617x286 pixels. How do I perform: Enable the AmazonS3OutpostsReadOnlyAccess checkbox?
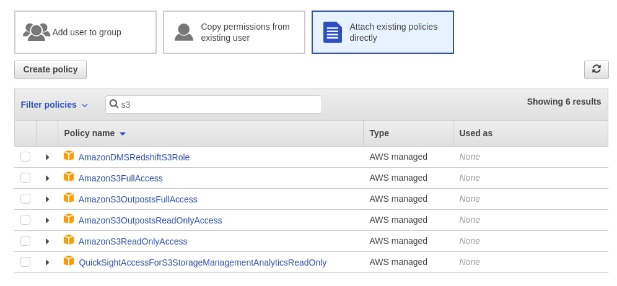25,220
